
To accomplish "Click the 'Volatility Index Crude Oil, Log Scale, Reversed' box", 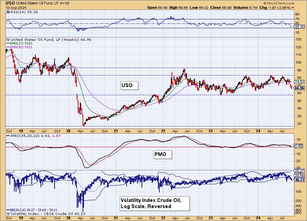I will click(155, 203).
